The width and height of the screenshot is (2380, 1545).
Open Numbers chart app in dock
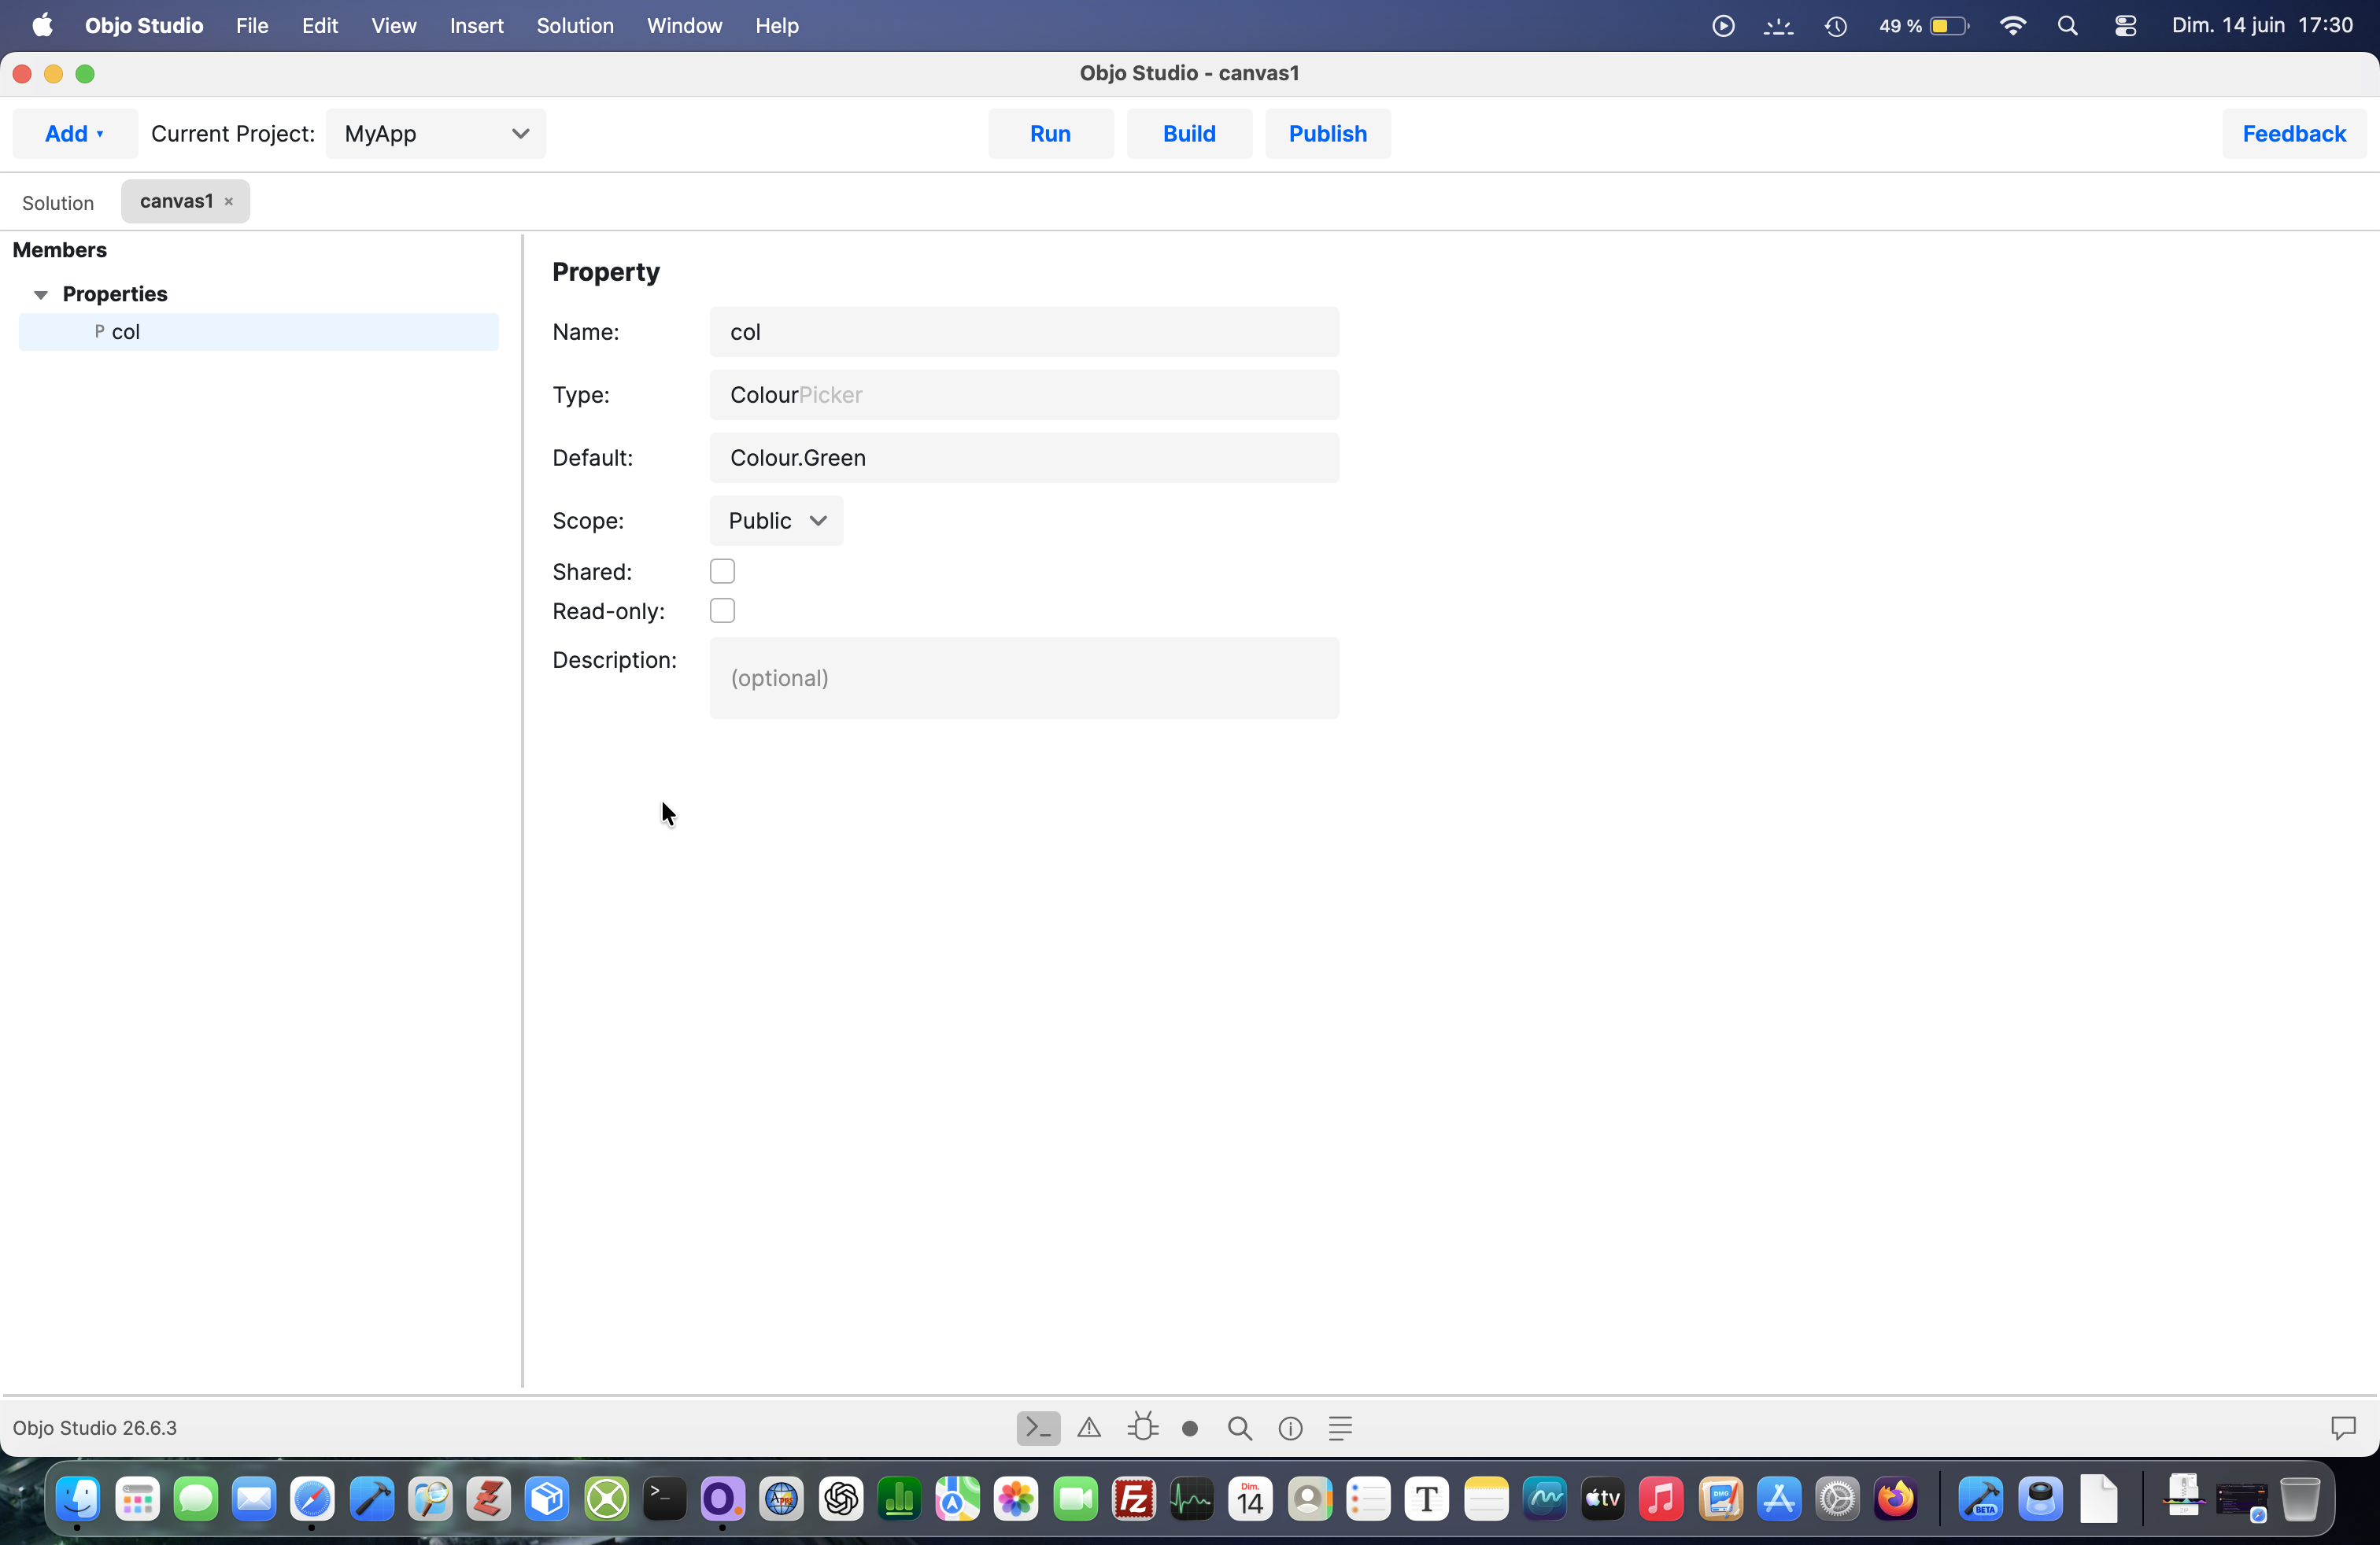tap(899, 1499)
